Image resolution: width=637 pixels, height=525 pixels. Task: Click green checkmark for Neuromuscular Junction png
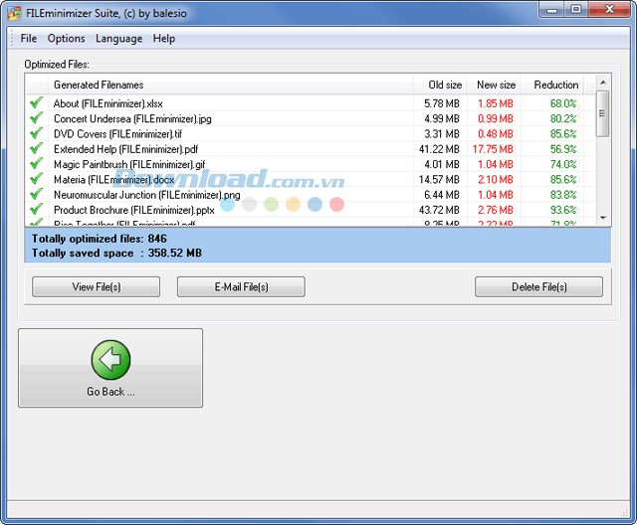click(x=36, y=194)
